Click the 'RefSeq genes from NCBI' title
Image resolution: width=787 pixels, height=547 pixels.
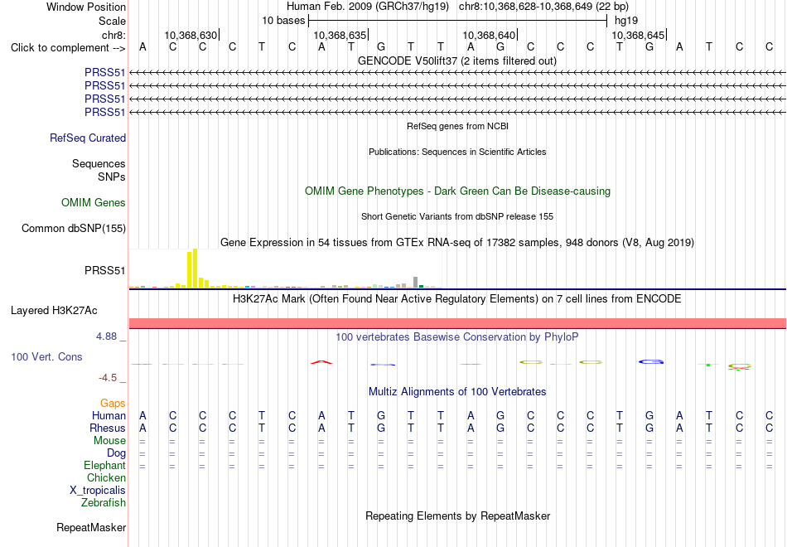(x=458, y=126)
